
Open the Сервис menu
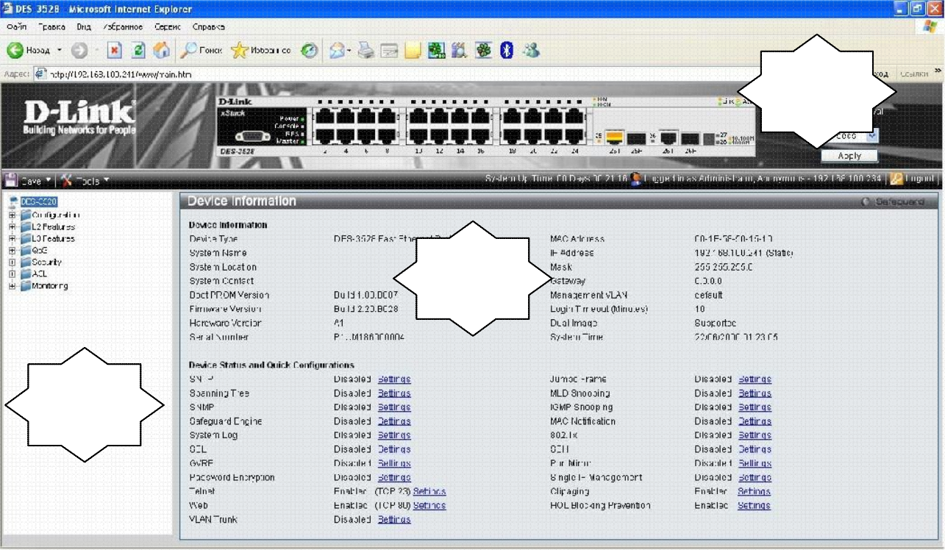click(168, 26)
